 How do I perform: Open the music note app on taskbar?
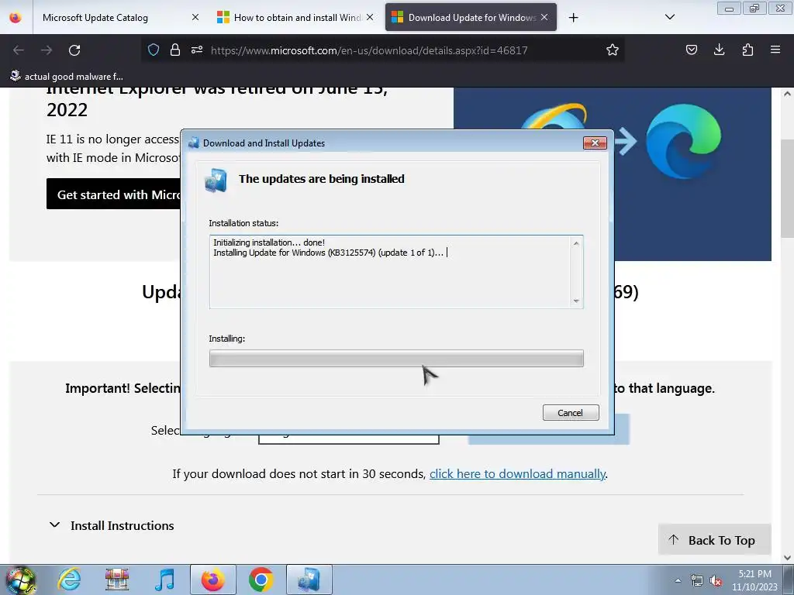164,580
